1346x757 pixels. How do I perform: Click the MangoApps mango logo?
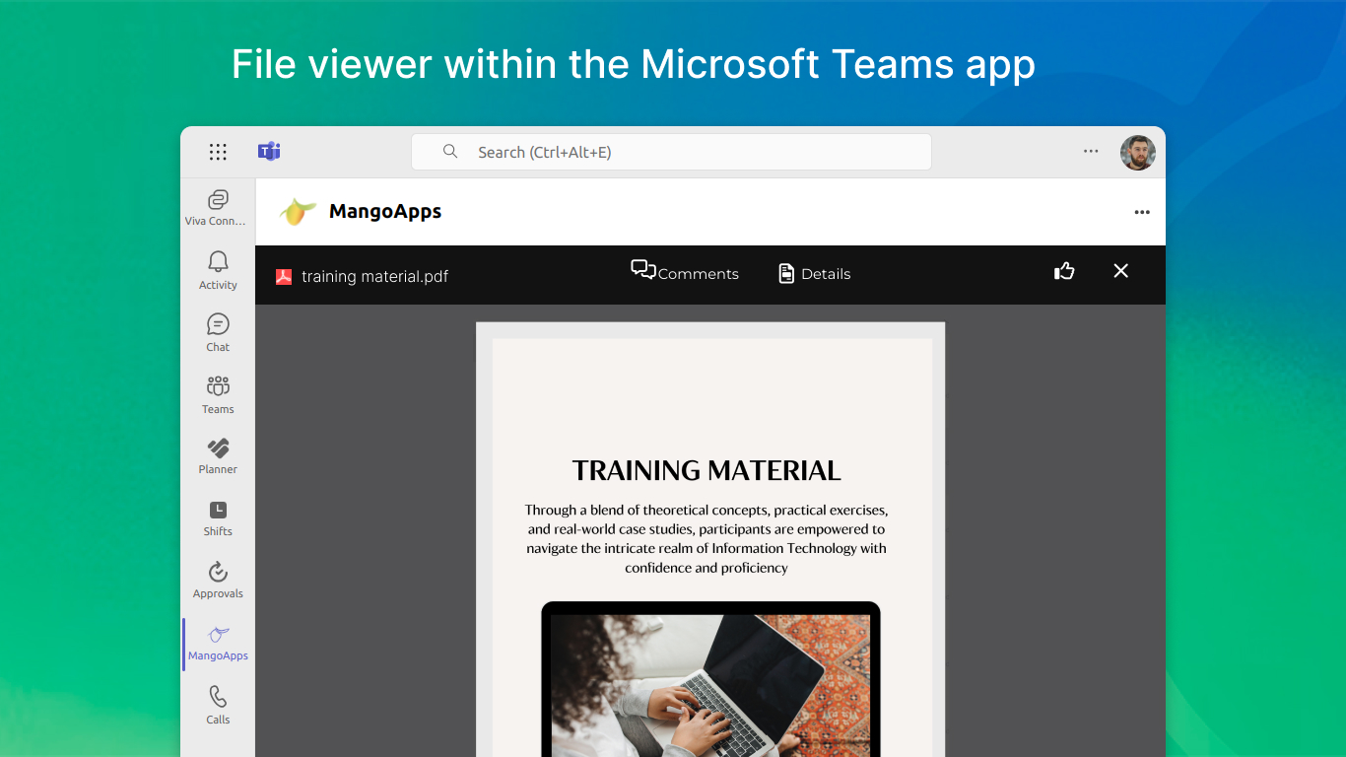tap(297, 211)
